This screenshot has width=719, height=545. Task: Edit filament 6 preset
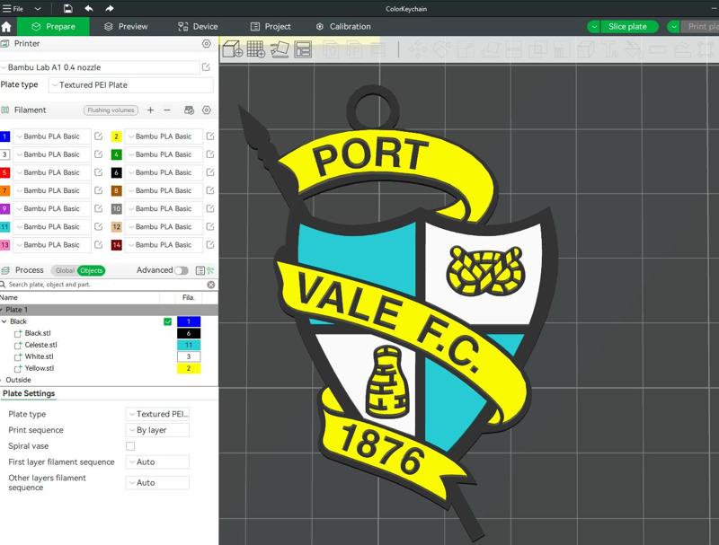210,172
